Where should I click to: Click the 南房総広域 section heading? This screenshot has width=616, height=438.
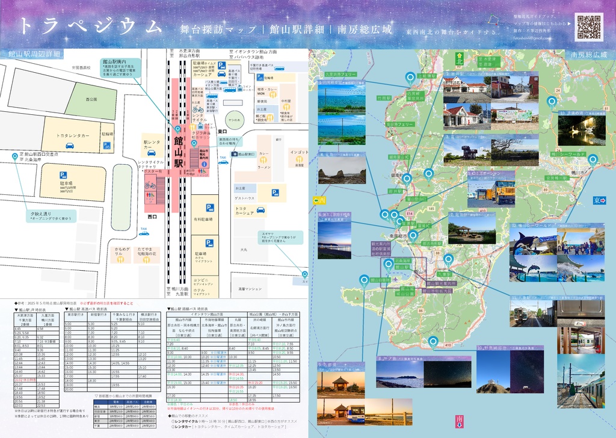click(x=589, y=55)
